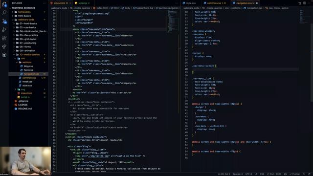Click the Port: 5500 Live Server status item
Image resolution: width=313 pixels, height=176 pixels.
(x=274, y=174)
